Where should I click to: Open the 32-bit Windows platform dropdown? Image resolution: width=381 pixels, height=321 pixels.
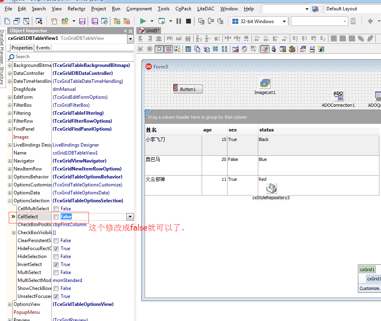tap(284, 22)
